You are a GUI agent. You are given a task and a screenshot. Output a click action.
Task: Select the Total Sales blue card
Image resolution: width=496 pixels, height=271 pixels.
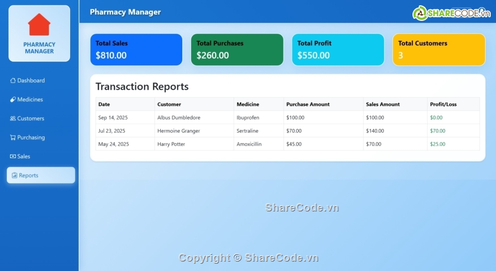[x=136, y=50]
